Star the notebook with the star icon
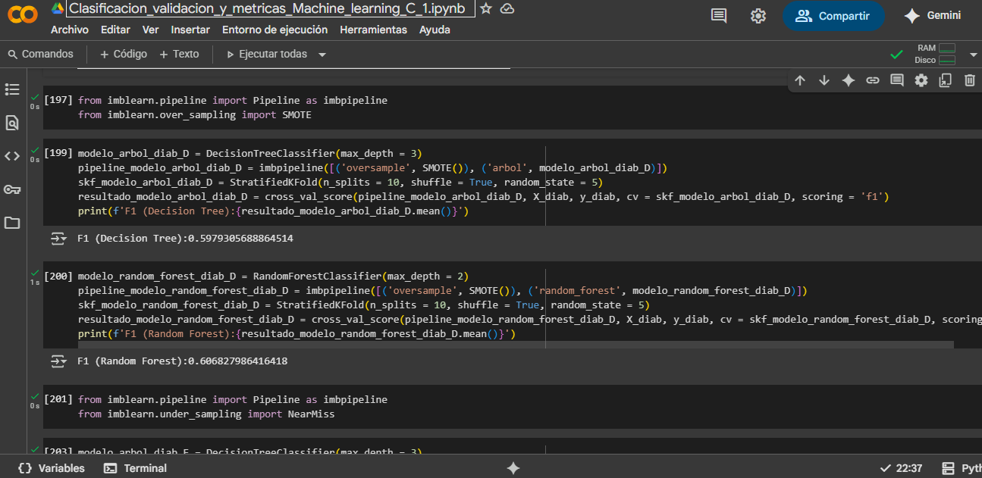Image resolution: width=982 pixels, height=478 pixels. [486, 8]
